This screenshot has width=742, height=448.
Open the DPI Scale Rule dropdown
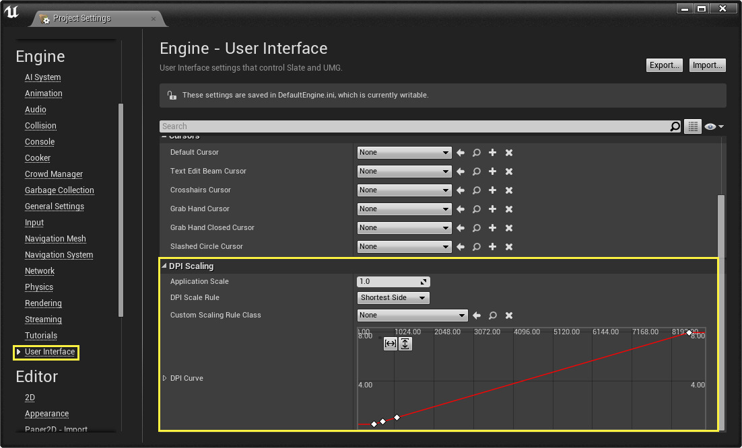tap(393, 297)
